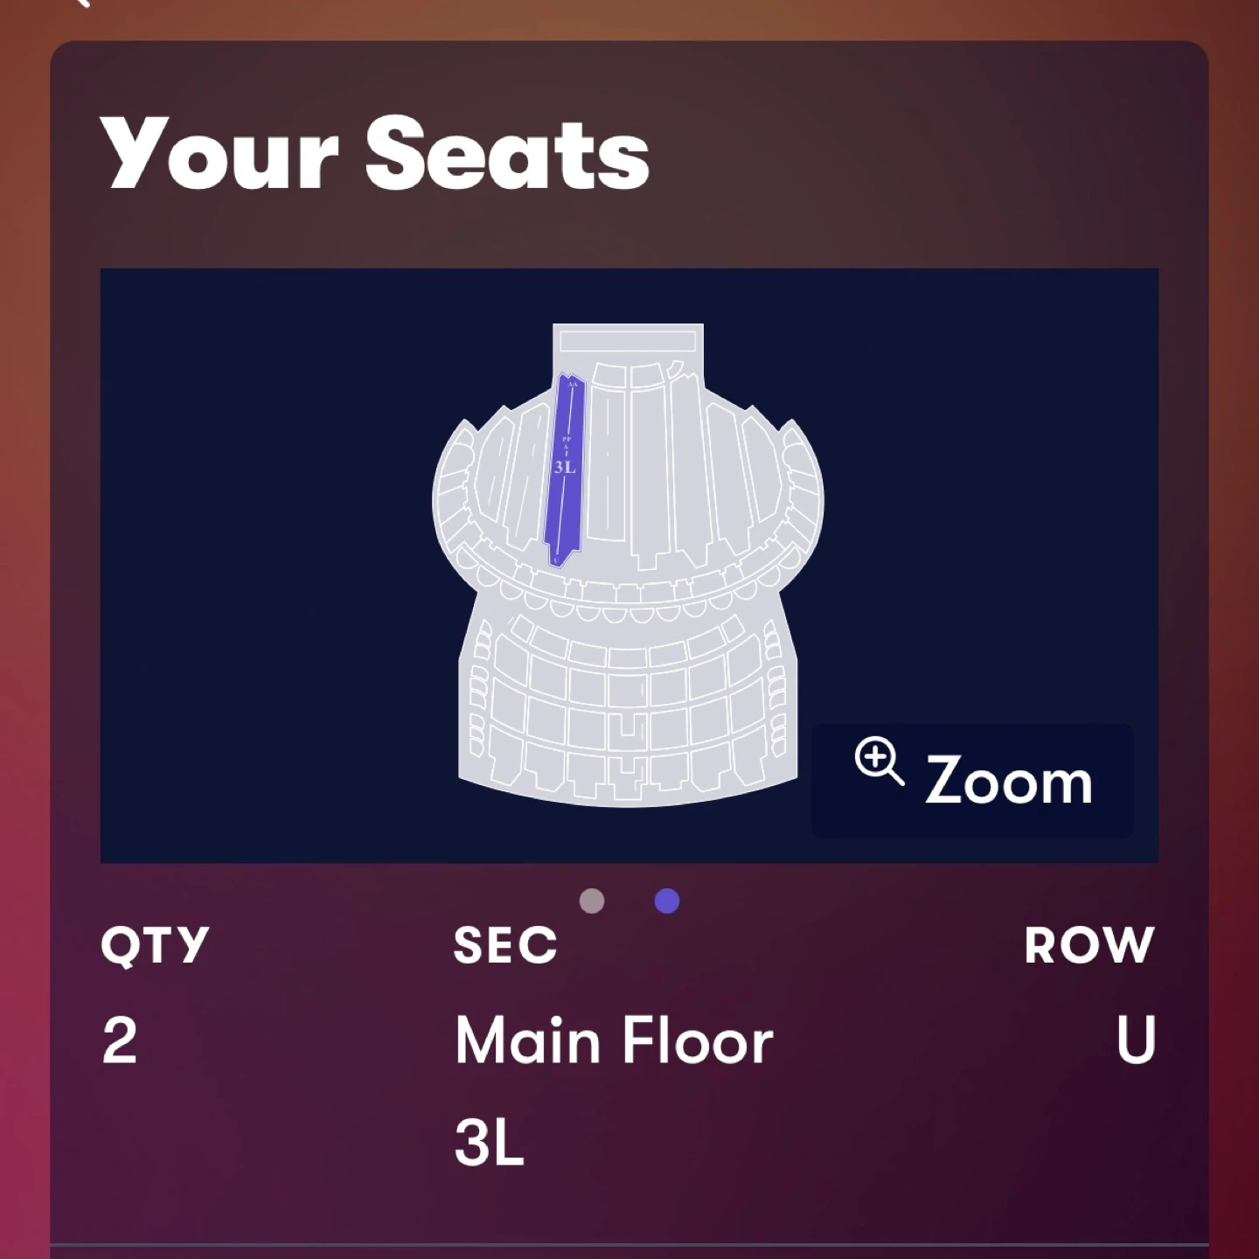
Task: Tap the Zoom button label
Action: click(x=1008, y=781)
